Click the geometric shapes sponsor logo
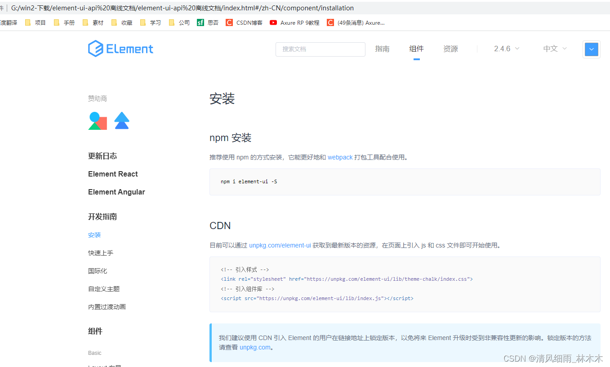This screenshot has height=367, width=610. (98, 120)
